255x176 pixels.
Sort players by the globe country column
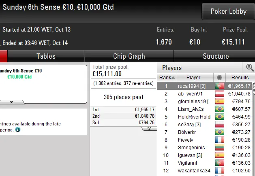point(220,77)
